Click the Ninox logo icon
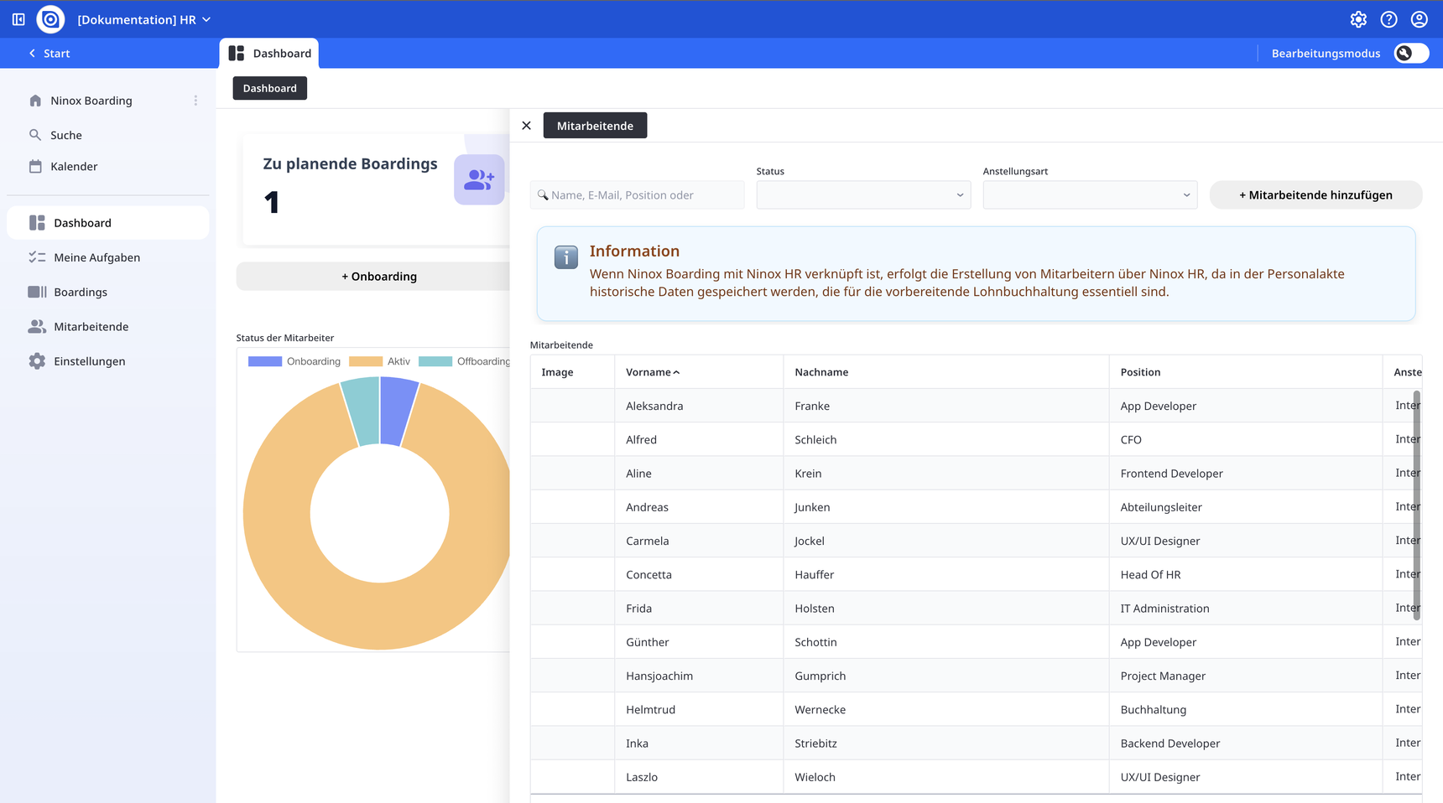 pyautogui.click(x=50, y=19)
